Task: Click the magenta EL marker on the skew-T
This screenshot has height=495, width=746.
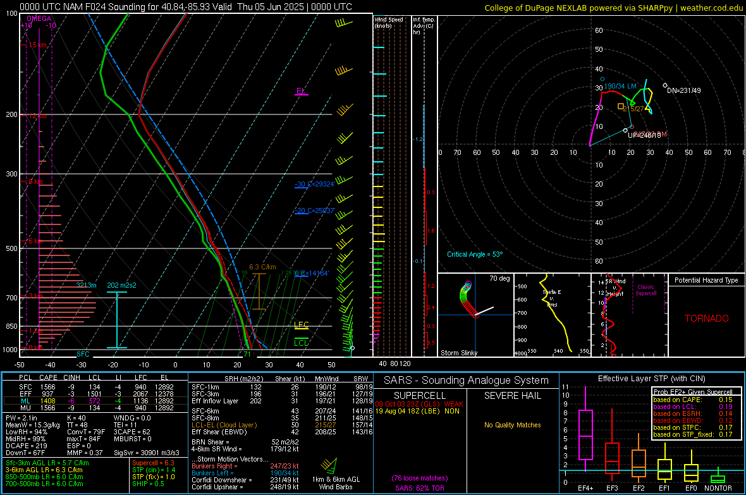Action: pyautogui.click(x=301, y=92)
